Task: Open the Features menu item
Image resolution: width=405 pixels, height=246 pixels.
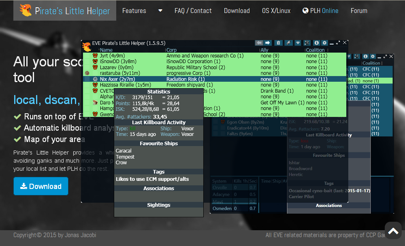Action: click(x=134, y=11)
